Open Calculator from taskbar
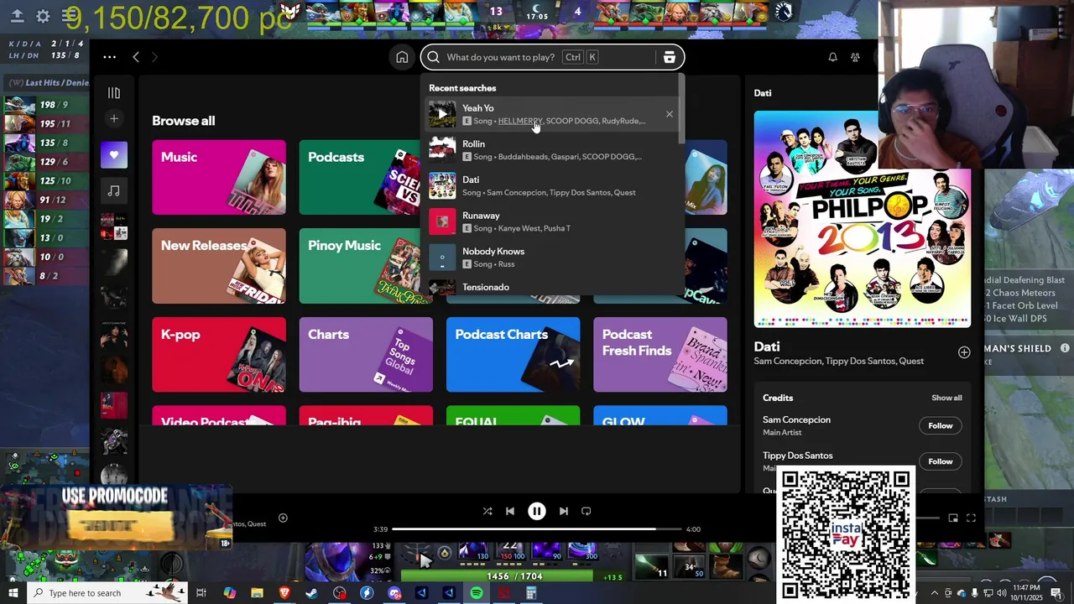This screenshot has height=604, width=1074. 530,593
